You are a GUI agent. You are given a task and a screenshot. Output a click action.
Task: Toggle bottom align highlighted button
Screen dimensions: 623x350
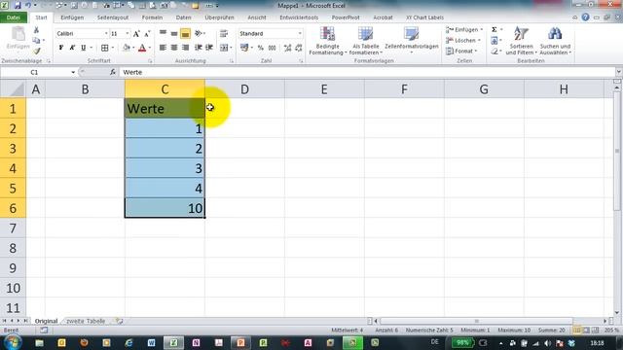tap(185, 34)
